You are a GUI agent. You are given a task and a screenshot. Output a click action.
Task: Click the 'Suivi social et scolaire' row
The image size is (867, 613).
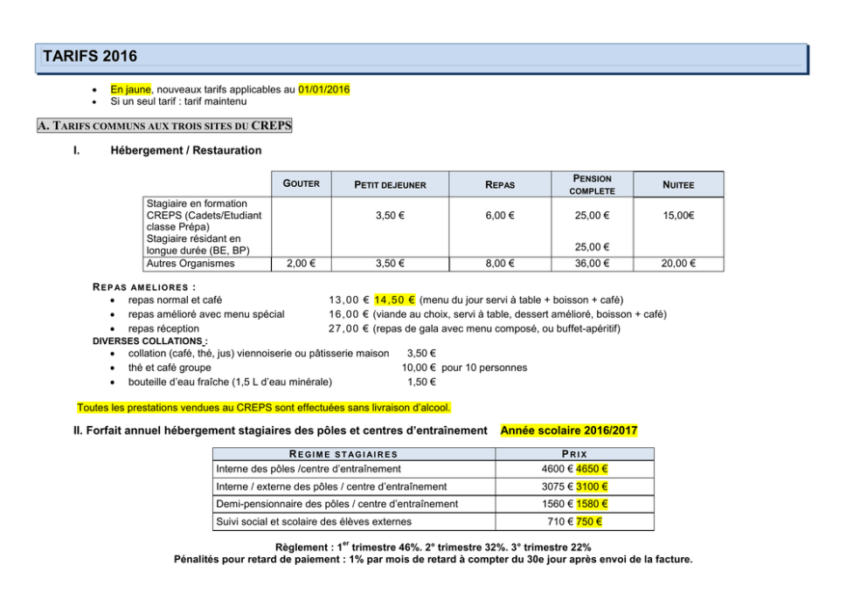pyautogui.click(x=433, y=521)
